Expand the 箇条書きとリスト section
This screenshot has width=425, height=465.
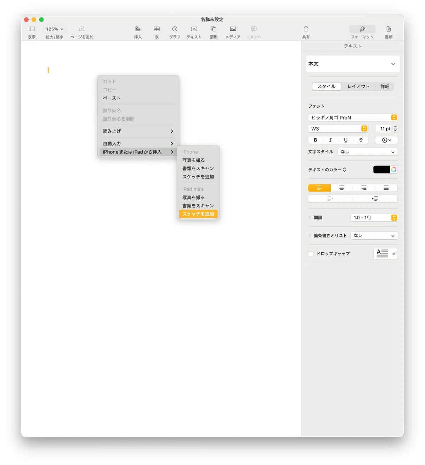pyautogui.click(x=310, y=236)
